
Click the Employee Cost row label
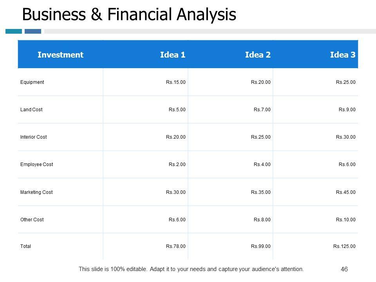coord(36,164)
